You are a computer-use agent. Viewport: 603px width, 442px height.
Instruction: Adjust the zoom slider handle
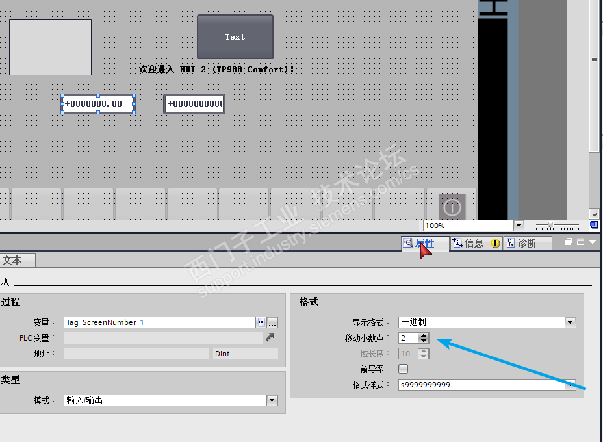[551, 225]
